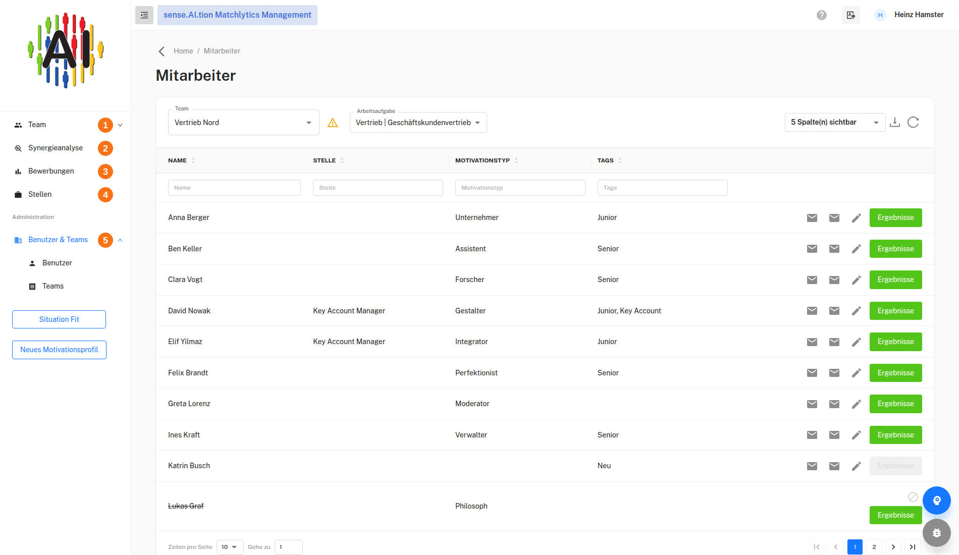Collapse Benutzer & Teams section chevron
The image size is (959, 555).
tap(120, 240)
